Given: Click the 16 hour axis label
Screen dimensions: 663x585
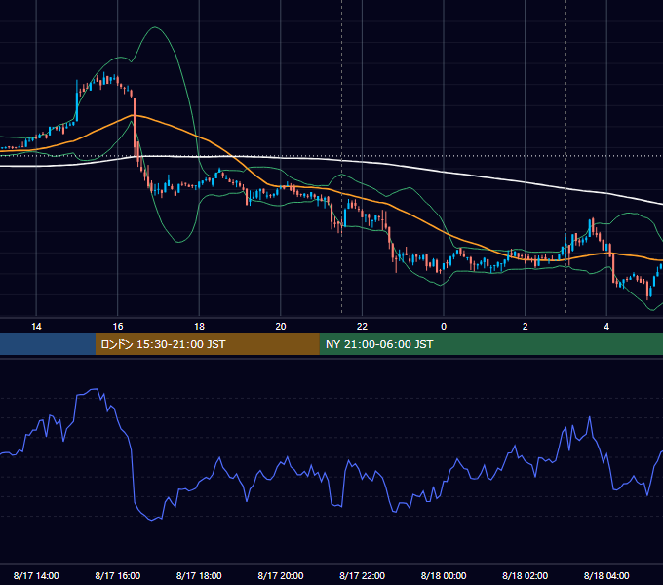Looking at the screenshot, I should coord(118,327).
